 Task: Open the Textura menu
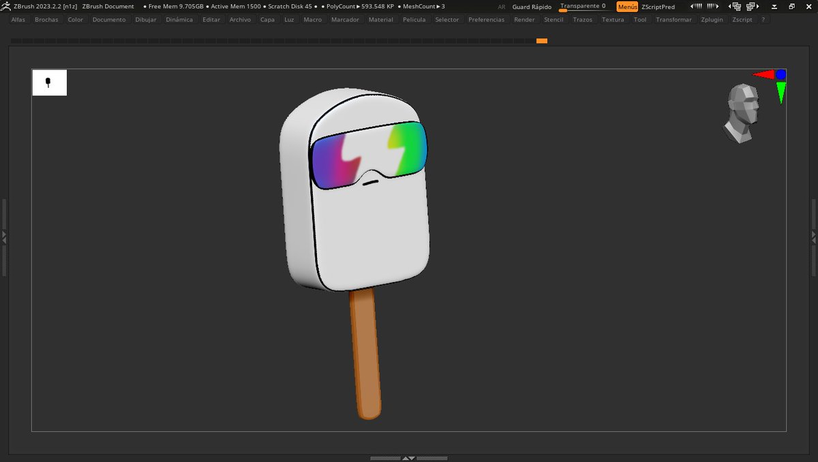tap(613, 20)
